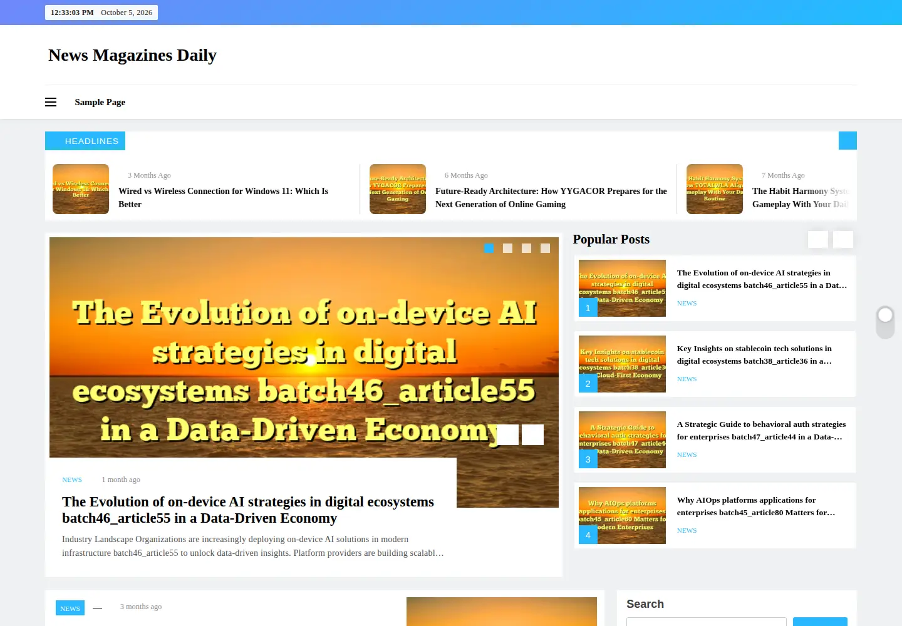Open NEWS tag under stablecoin popular post

coord(687,379)
